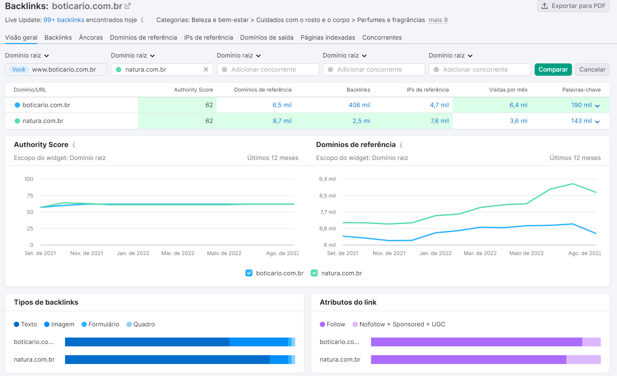
Task: Open 6,4 mi monthly visits link
Action: (x=518, y=105)
